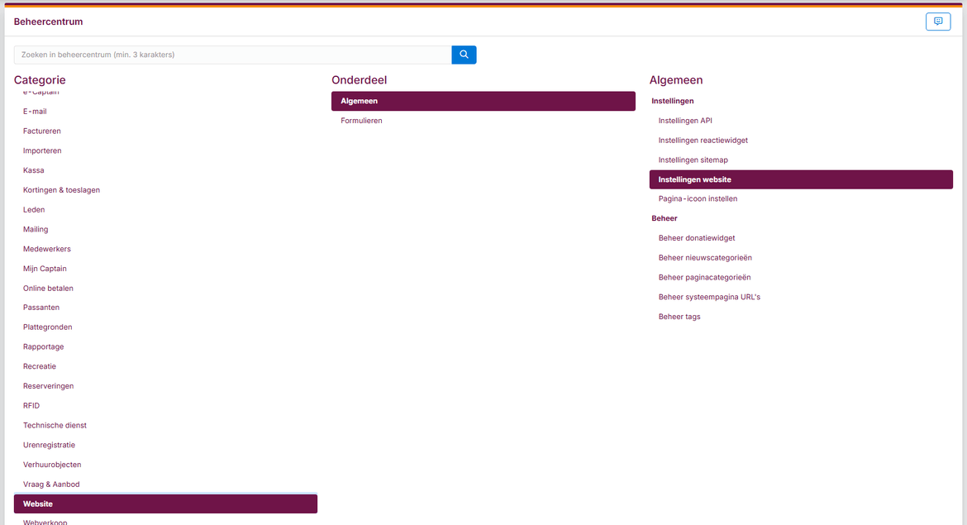Open 'Pagina-icoon instellen'

(x=697, y=198)
